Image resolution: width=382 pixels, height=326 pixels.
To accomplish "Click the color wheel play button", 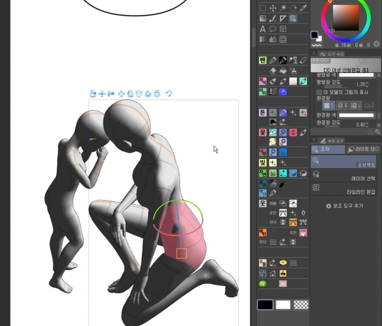I will 377,44.
